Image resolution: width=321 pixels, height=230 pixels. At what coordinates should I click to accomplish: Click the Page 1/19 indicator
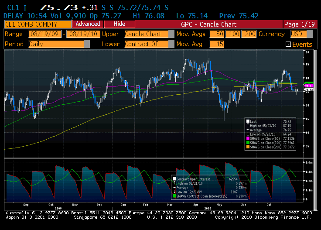[x=299, y=24]
